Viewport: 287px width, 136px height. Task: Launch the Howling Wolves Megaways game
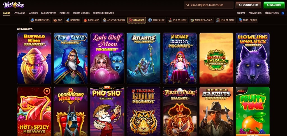click(253, 58)
